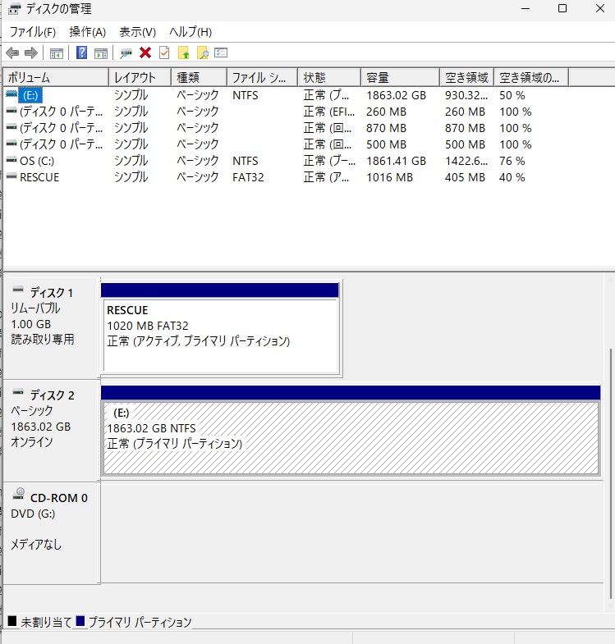Click the 1861.41 GB capacity cell
Viewport: 615px width, 644px height.
pyautogui.click(x=397, y=161)
